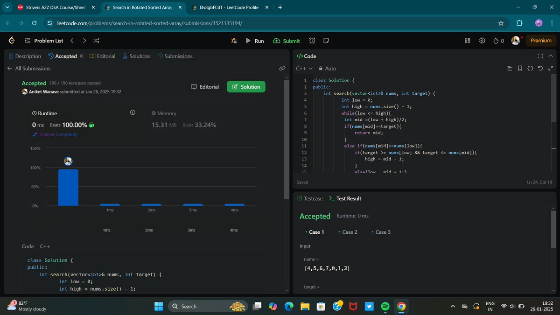Click the address bar URL
This screenshot has width=560, height=315.
(x=150, y=23)
